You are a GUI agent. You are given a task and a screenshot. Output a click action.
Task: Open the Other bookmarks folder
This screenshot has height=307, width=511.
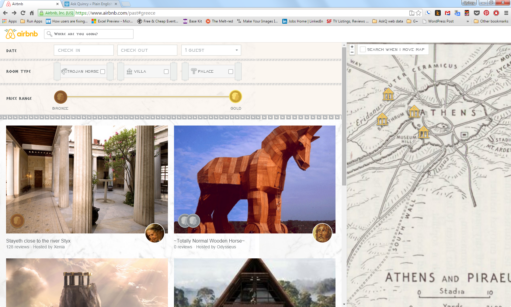point(491,21)
